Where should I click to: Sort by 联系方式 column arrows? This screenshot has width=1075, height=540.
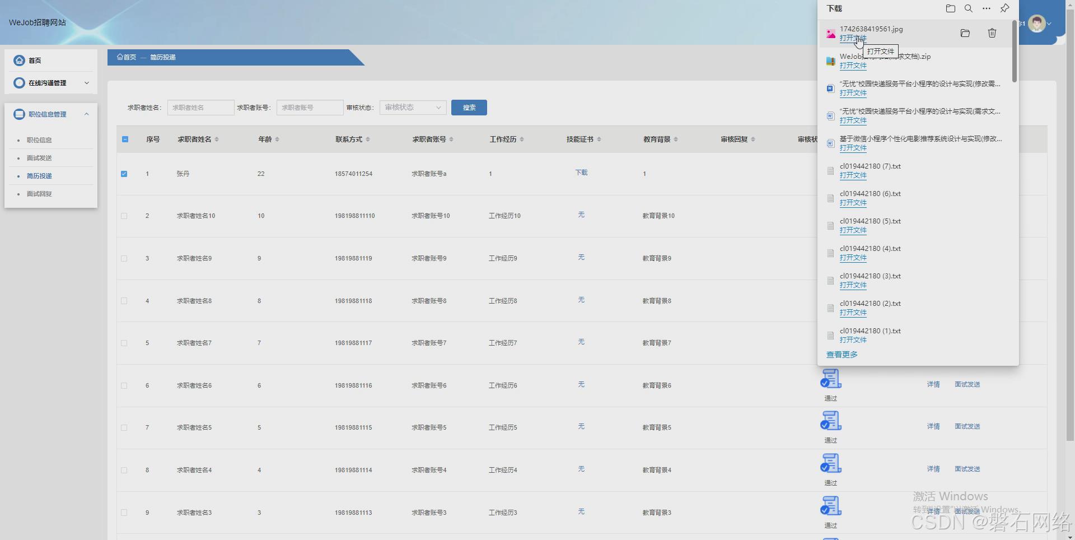tap(368, 139)
